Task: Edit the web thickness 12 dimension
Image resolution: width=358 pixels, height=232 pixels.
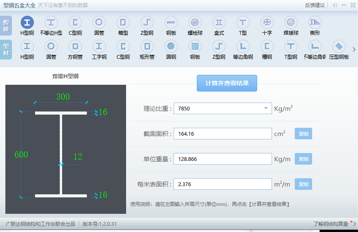Action: pyautogui.click(x=78, y=157)
